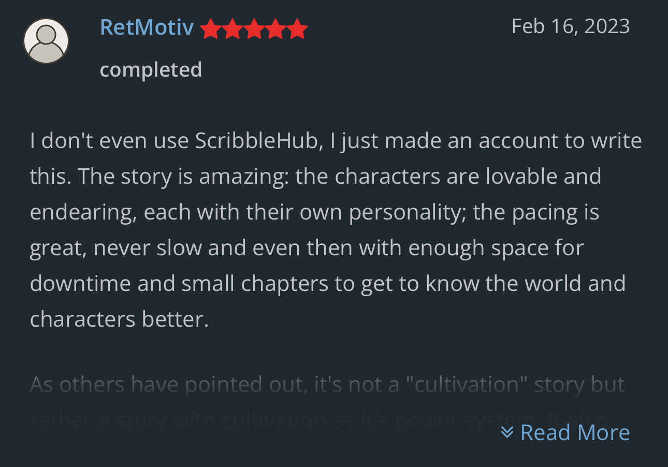Image resolution: width=668 pixels, height=467 pixels.
Task: Click the Feb 16, 2023 review date
Action: tap(570, 26)
